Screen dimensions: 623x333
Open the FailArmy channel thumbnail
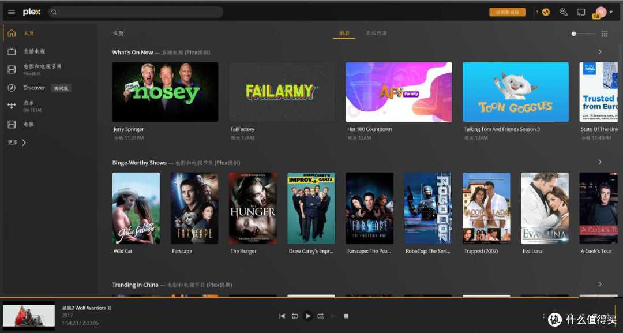pos(282,92)
